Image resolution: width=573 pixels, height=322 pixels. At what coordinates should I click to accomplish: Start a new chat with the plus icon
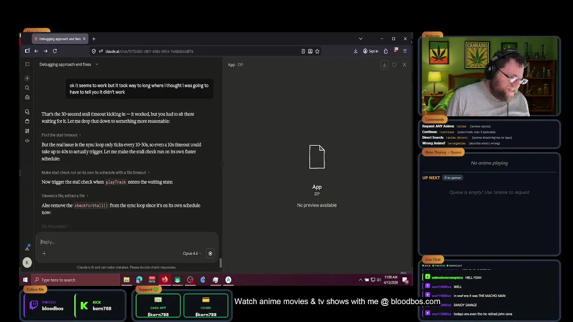pyautogui.click(x=27, y=78)
